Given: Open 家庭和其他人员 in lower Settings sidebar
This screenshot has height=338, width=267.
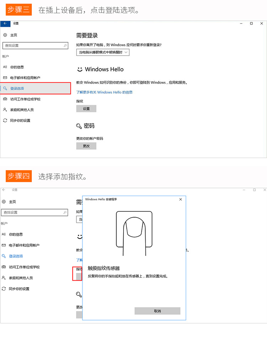Looking at the screenshot, I should [x=21, y=278].
